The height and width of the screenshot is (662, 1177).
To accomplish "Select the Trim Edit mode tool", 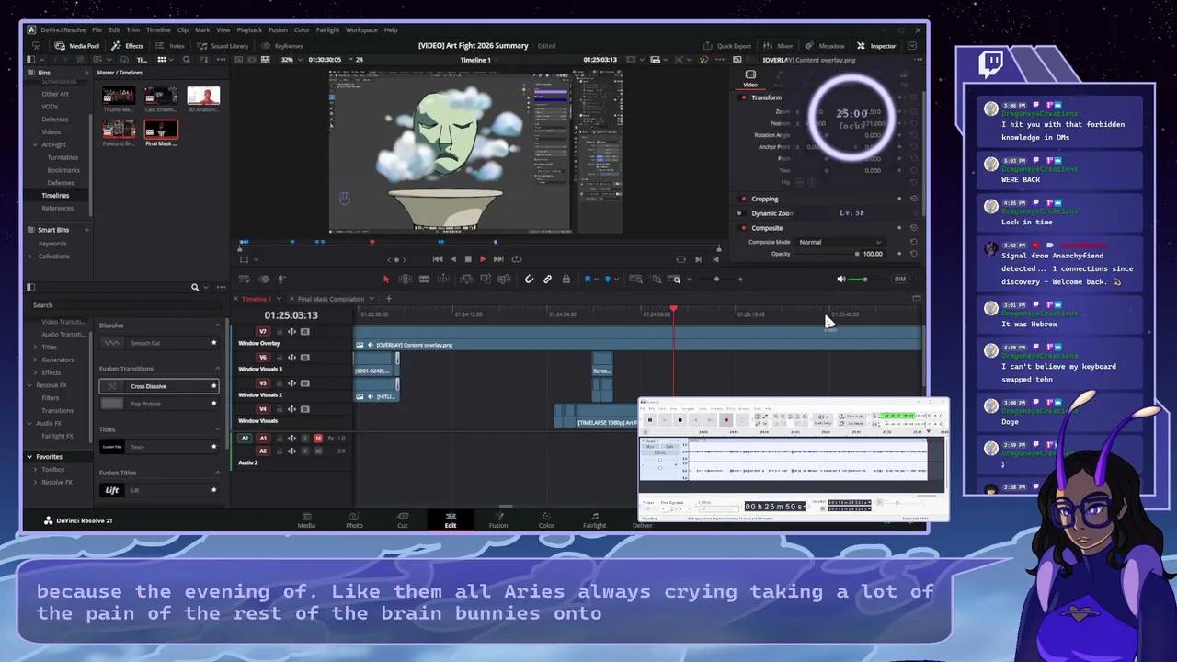I will pyautogui.click(x=405, y=280).
